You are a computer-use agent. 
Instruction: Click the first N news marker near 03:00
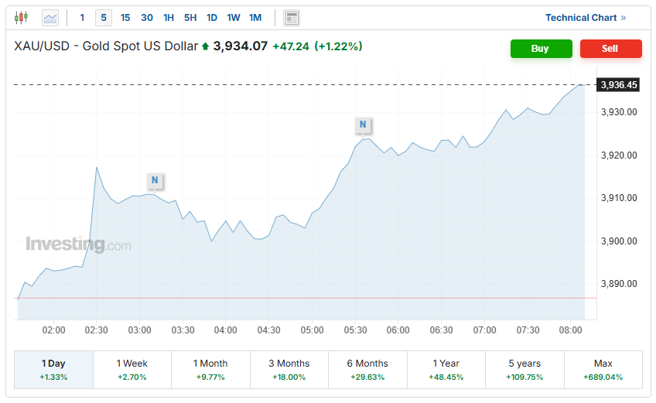(x=155, y=181)
